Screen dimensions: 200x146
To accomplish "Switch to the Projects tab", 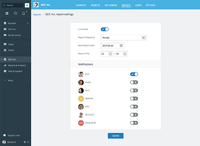I will [95, 5].
